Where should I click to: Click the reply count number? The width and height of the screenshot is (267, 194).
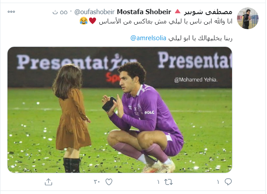coord(218,182)
